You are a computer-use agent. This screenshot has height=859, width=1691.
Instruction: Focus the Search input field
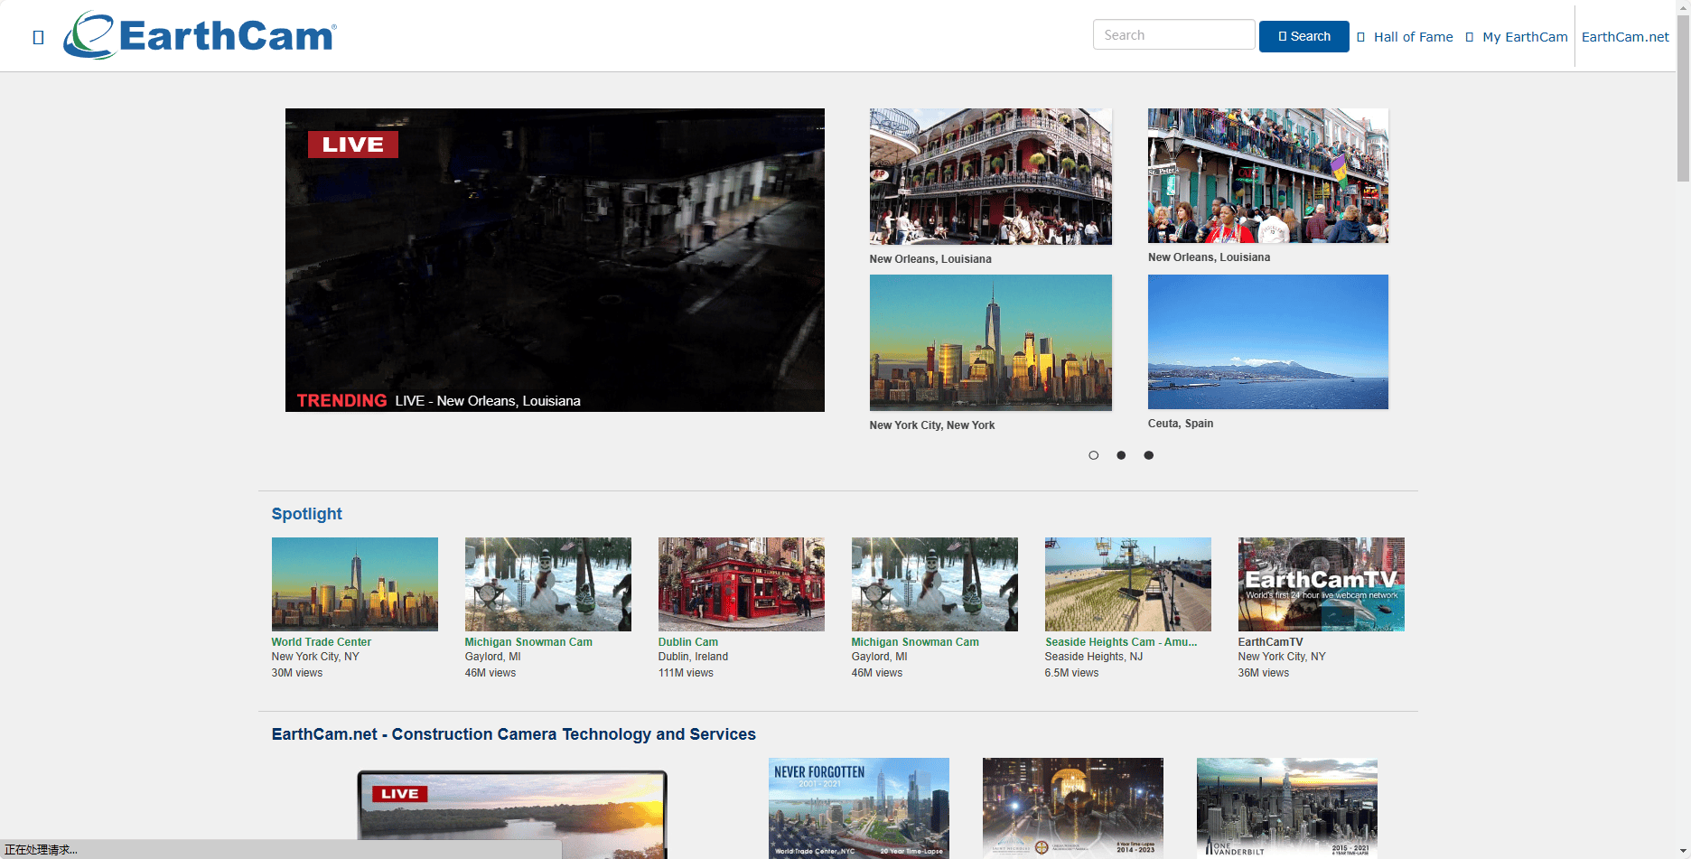coord(1172,35)
